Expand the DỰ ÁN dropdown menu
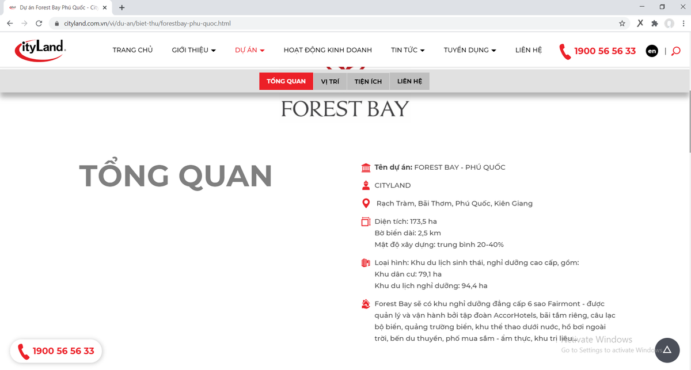Viewport: 691px width, 370px height. pos(249,50)
